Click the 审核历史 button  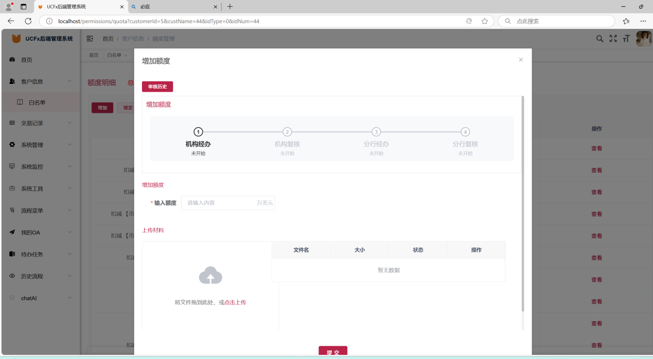[157, 87]
